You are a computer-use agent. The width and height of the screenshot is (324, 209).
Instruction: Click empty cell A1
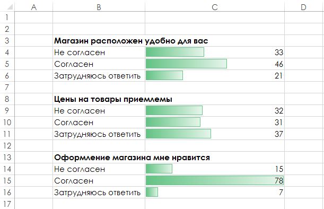click(x=34, y=18)
